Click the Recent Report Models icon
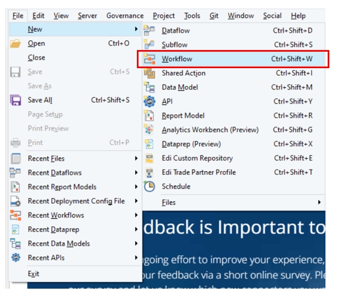The width and height of the screenshot is (337, 298). click(x=15, y=187)
